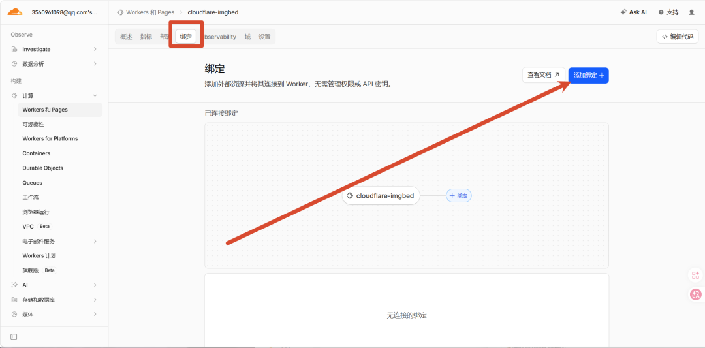Click the Investigate sidebar icon

pyautogui.click(x=14, y=49)
